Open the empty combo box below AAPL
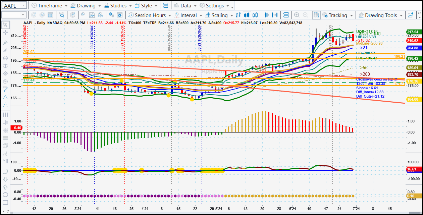 14,15
